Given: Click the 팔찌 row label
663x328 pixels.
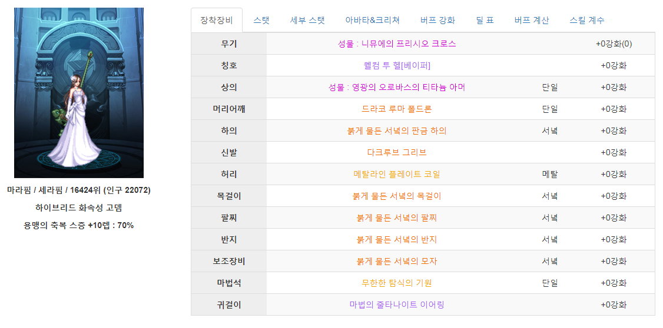Looking at the screenshot, I should [x=228, y=218].
